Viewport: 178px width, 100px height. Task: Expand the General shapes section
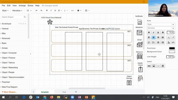pos(5,29)
